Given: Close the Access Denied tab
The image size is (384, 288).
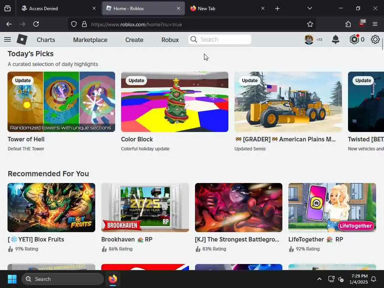Looking at the screenshot, I should 94,8.
